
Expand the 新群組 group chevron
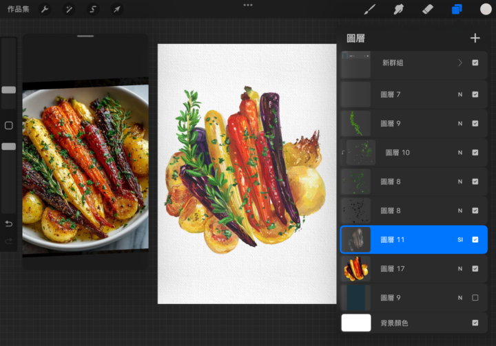tap(460, 63)
